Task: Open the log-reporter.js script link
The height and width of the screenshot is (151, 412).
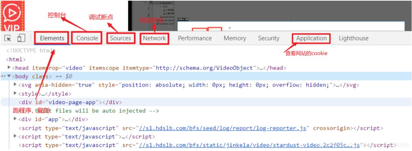Action: (223, 128)
